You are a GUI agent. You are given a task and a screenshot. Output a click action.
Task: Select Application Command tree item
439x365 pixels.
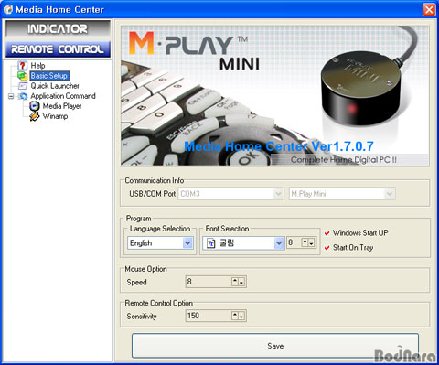coord(63,96)
